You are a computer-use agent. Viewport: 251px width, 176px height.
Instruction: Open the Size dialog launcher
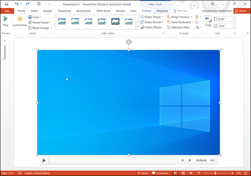coord(235,33)
